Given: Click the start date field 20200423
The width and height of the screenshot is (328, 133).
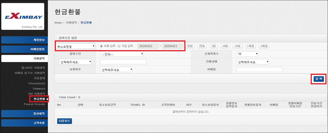Looking at the screenshot, I should 148,46.
